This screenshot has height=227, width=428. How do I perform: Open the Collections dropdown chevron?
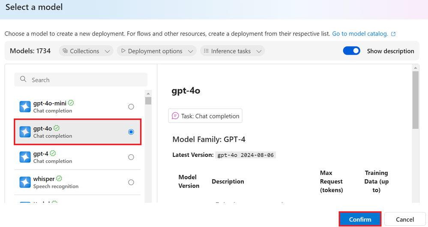coord(107,51)
